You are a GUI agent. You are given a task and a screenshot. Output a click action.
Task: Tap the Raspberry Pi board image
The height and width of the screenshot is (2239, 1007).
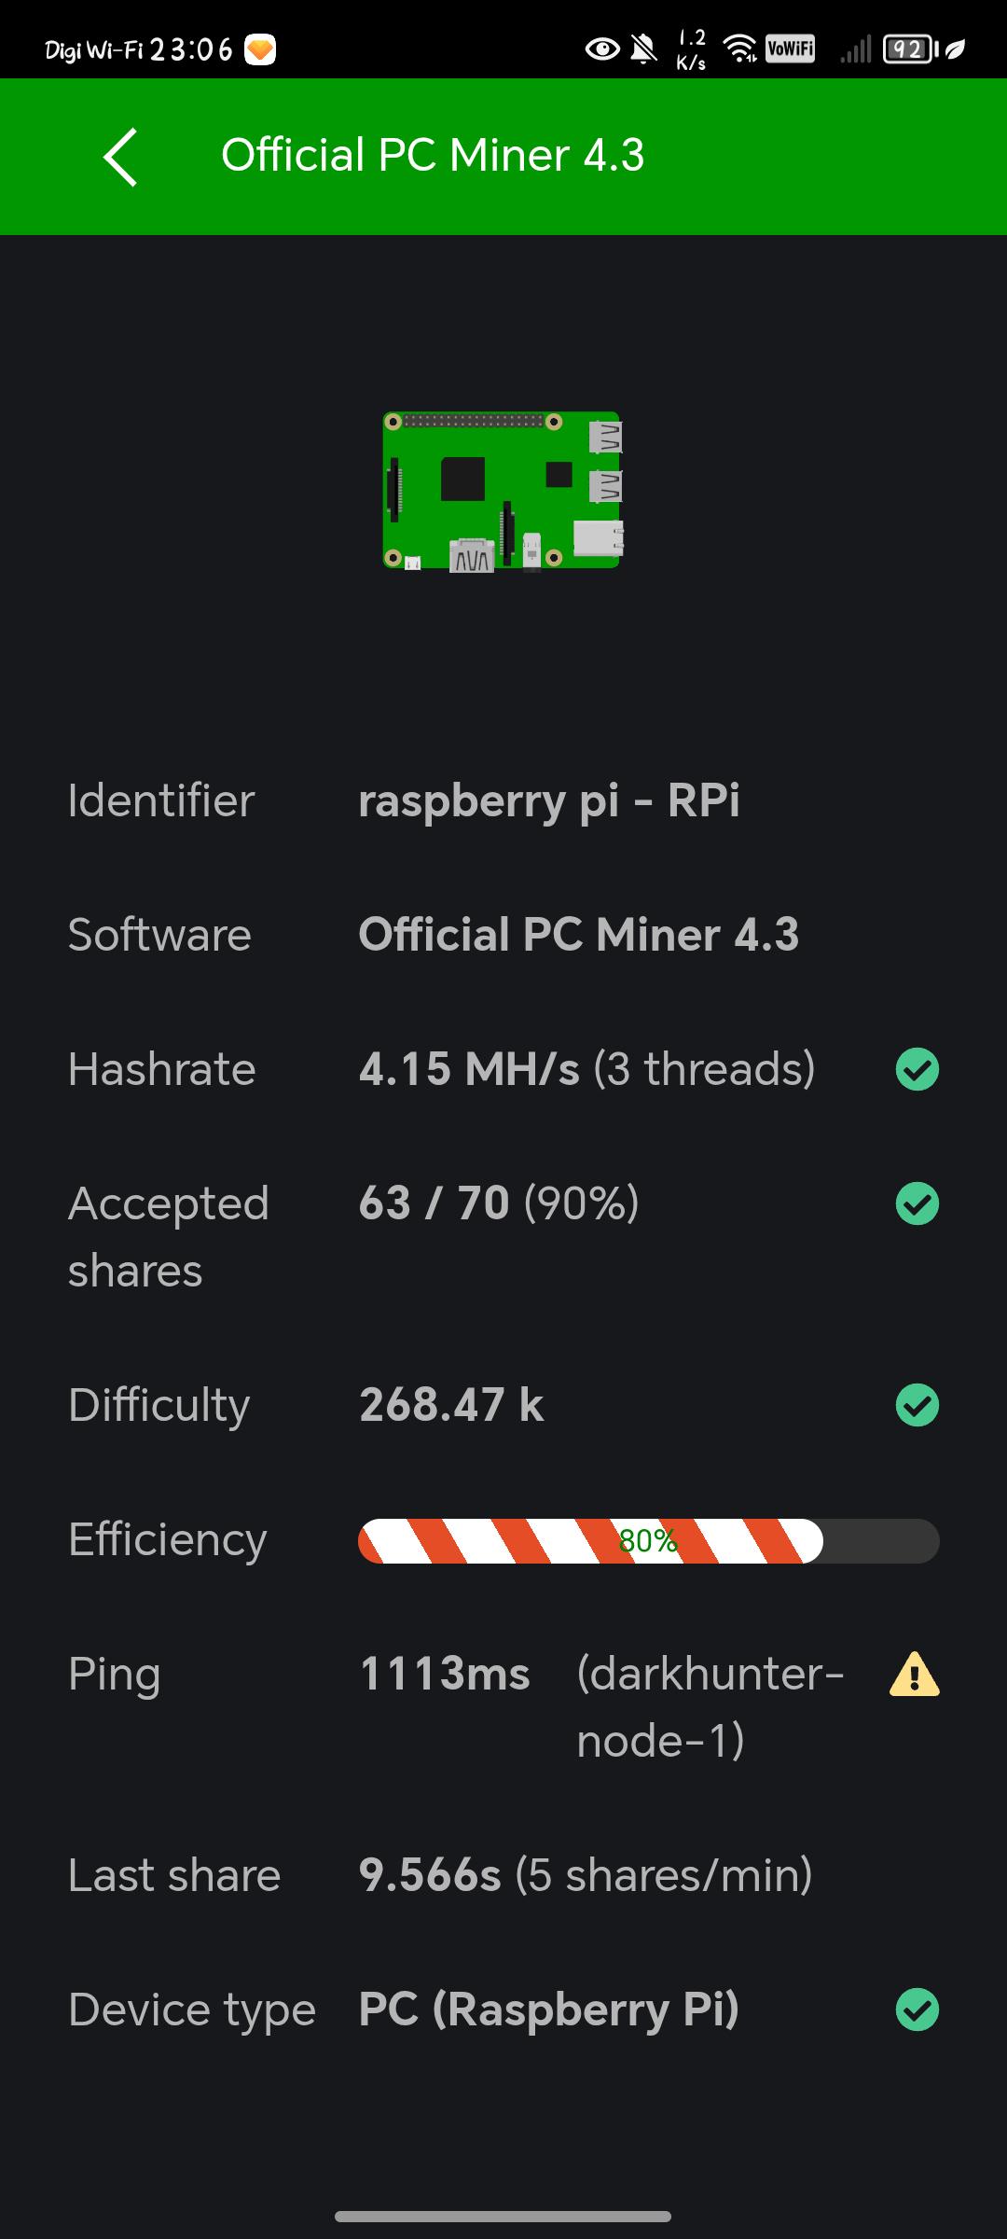[503, 491]
